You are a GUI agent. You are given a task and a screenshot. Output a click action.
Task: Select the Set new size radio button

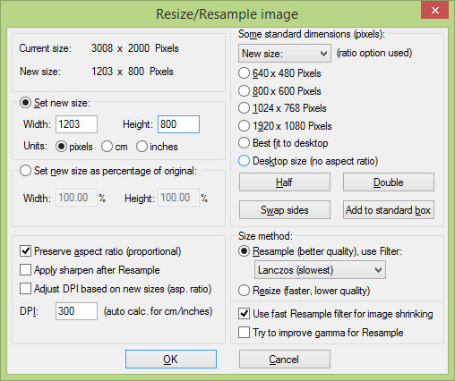25,103
